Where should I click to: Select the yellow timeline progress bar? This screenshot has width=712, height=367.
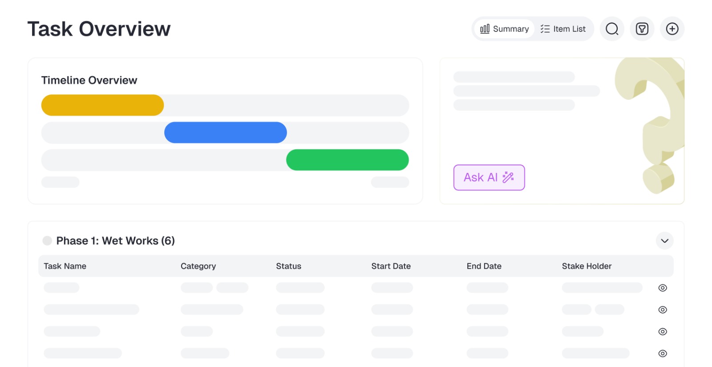(102, 105)
